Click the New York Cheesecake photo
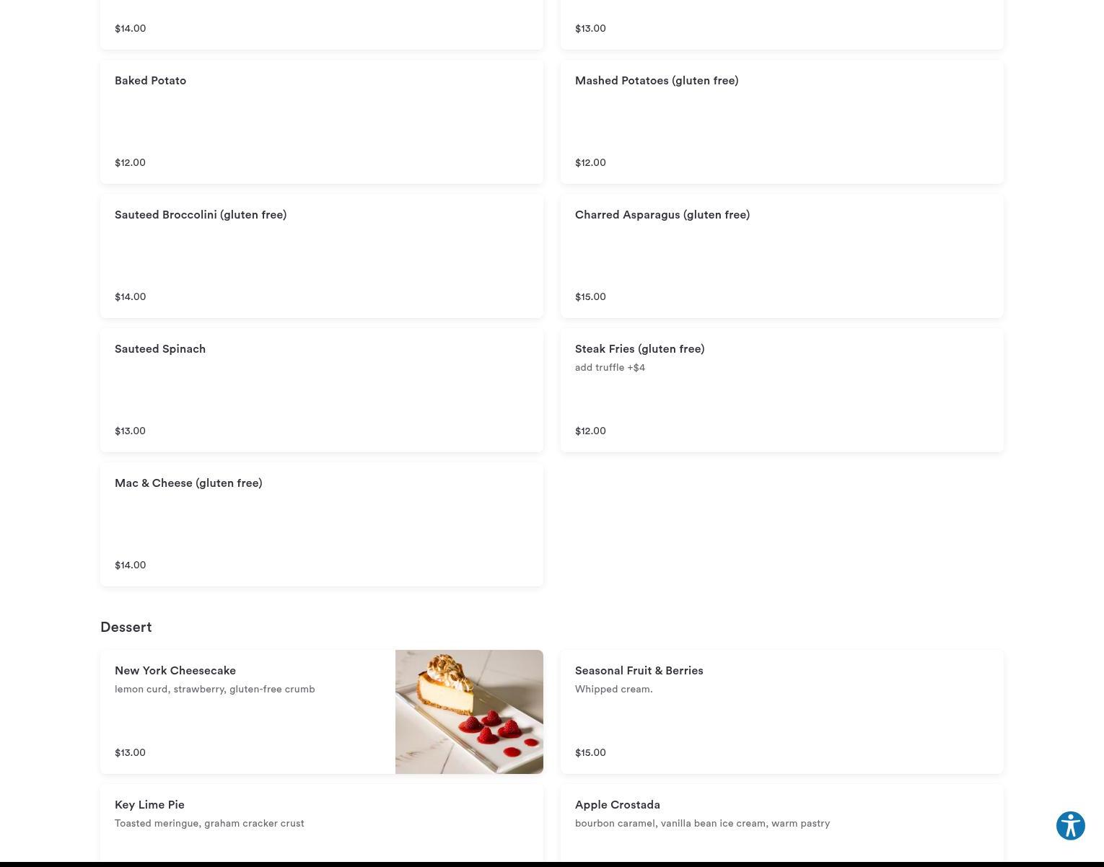1104x867 pixels. click(x=469, y=712)
